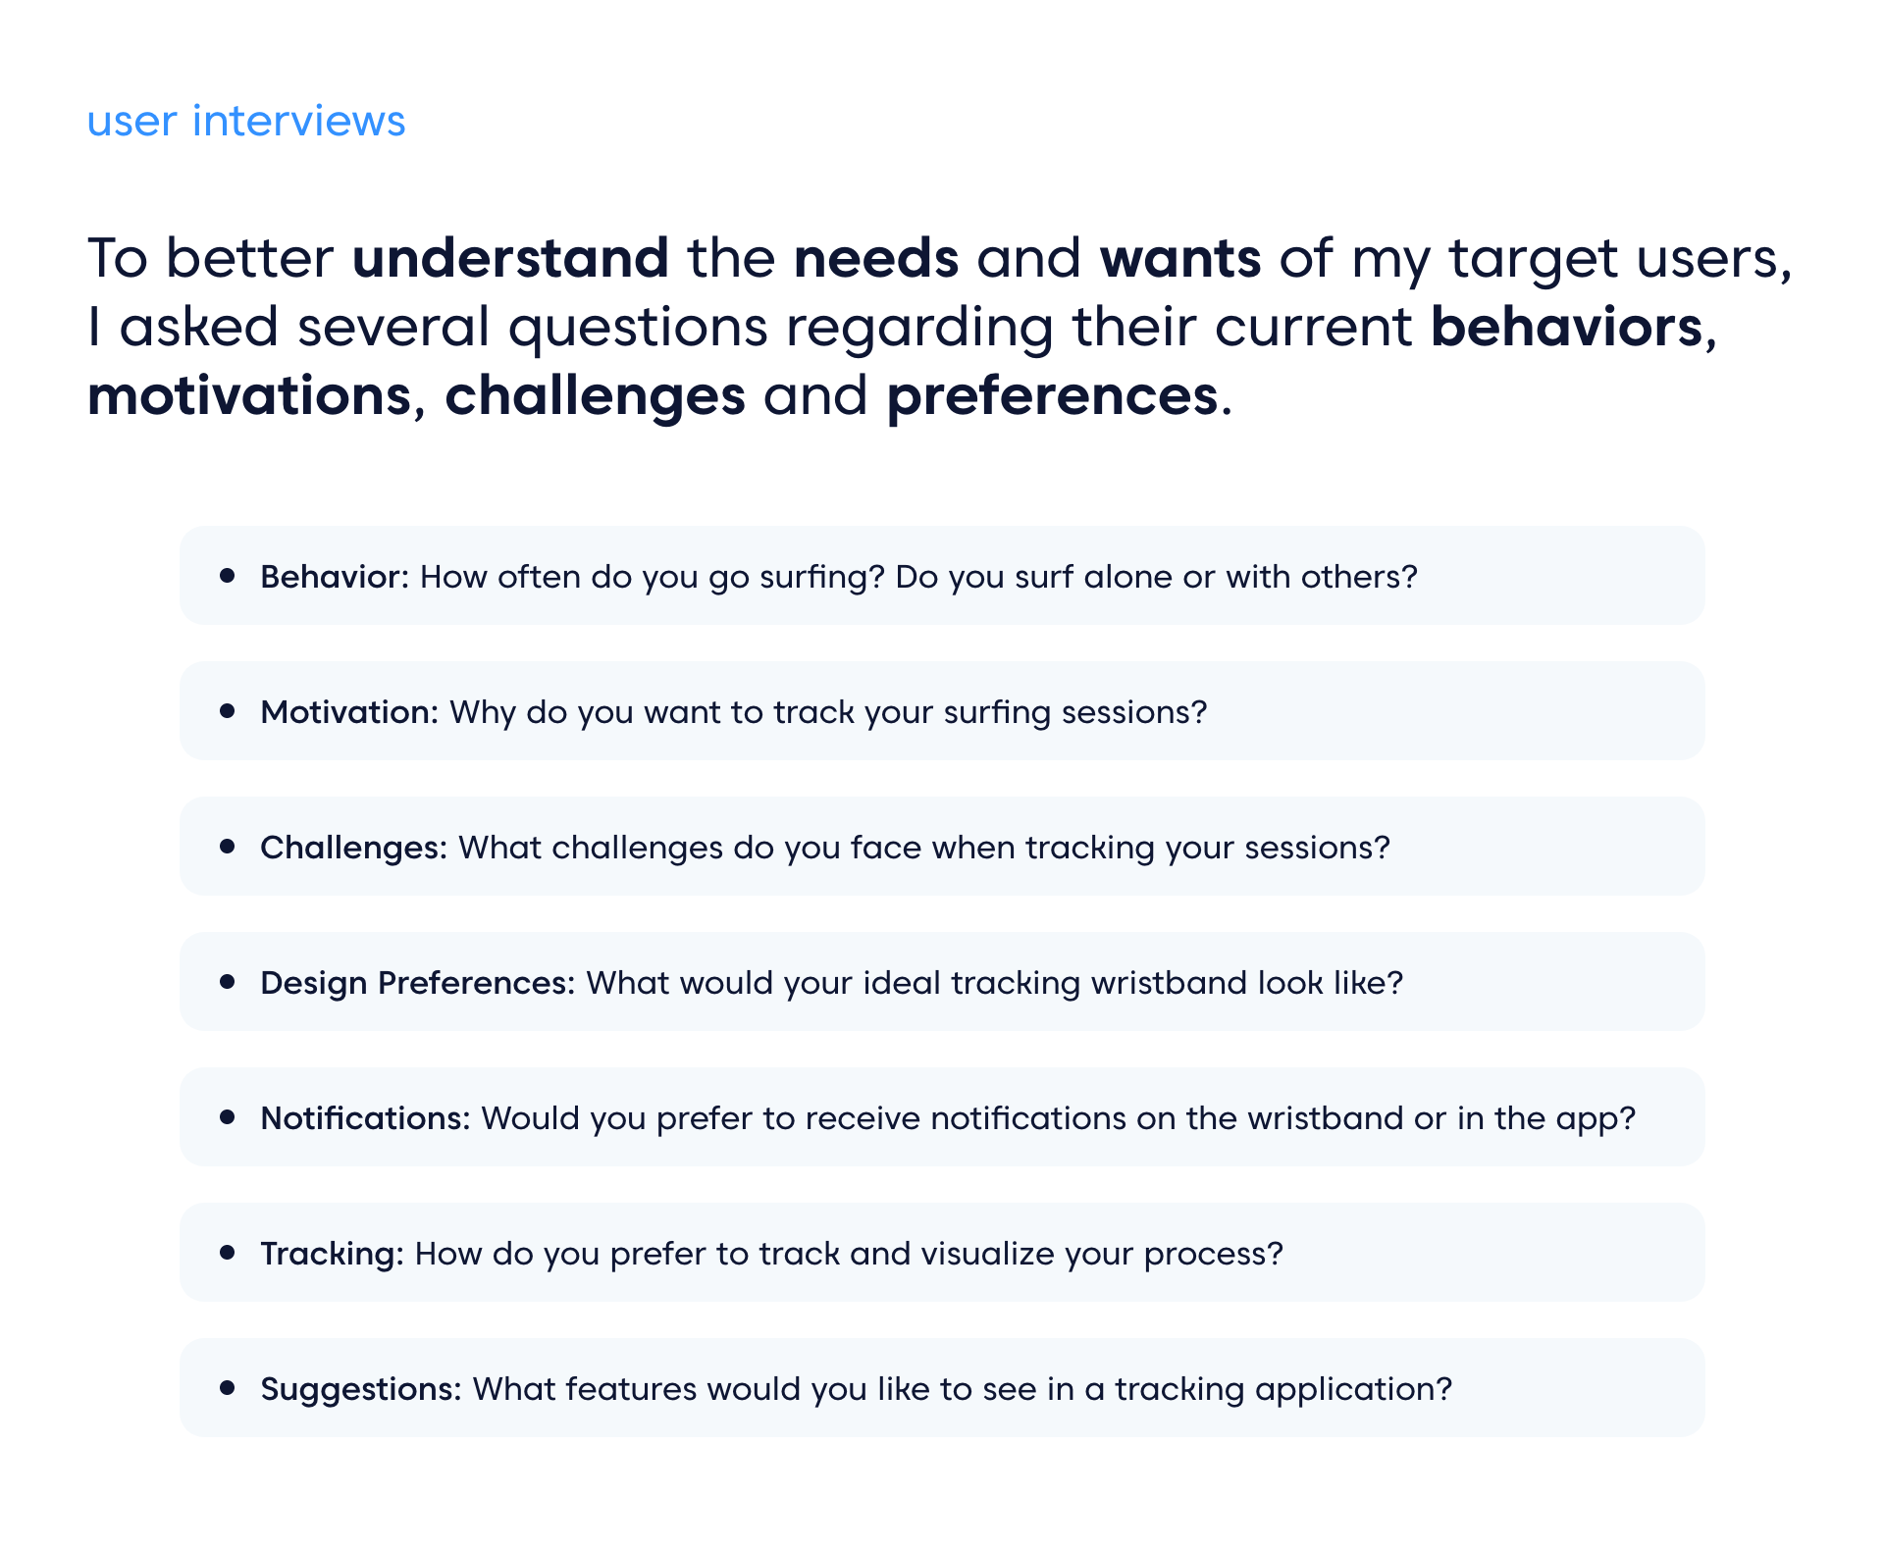Click the bullet beside Notifications
This screenshot has width=1884, height=1548.
(228, 1116)
